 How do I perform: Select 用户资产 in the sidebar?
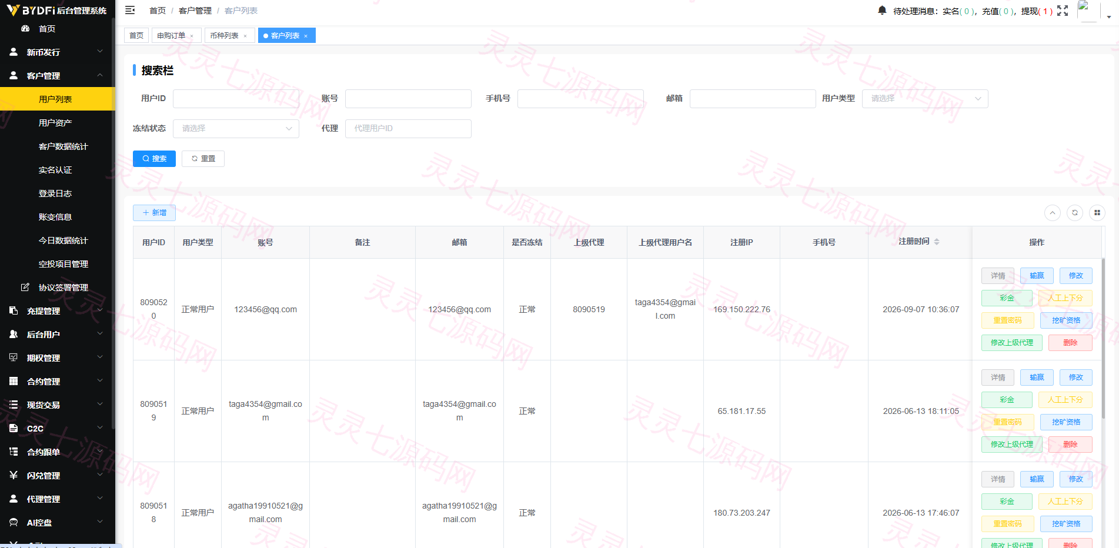click(x=58, y=122)
